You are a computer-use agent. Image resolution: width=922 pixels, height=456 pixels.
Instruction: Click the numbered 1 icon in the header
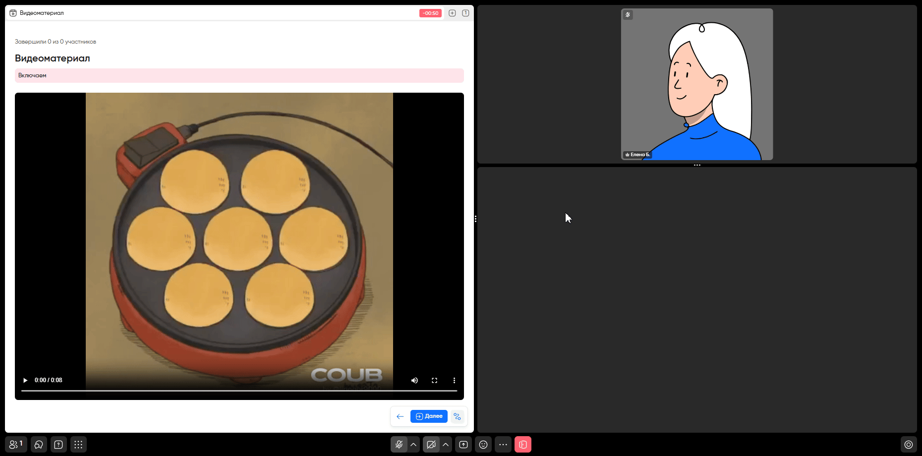pyautogui.click(x=465, y=13)
